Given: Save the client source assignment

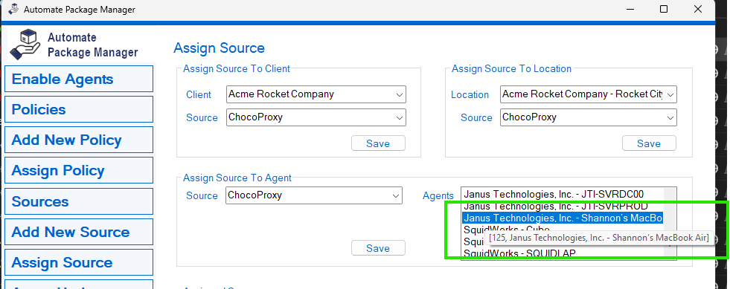Looking at the screenshot, I should (378, 143).
